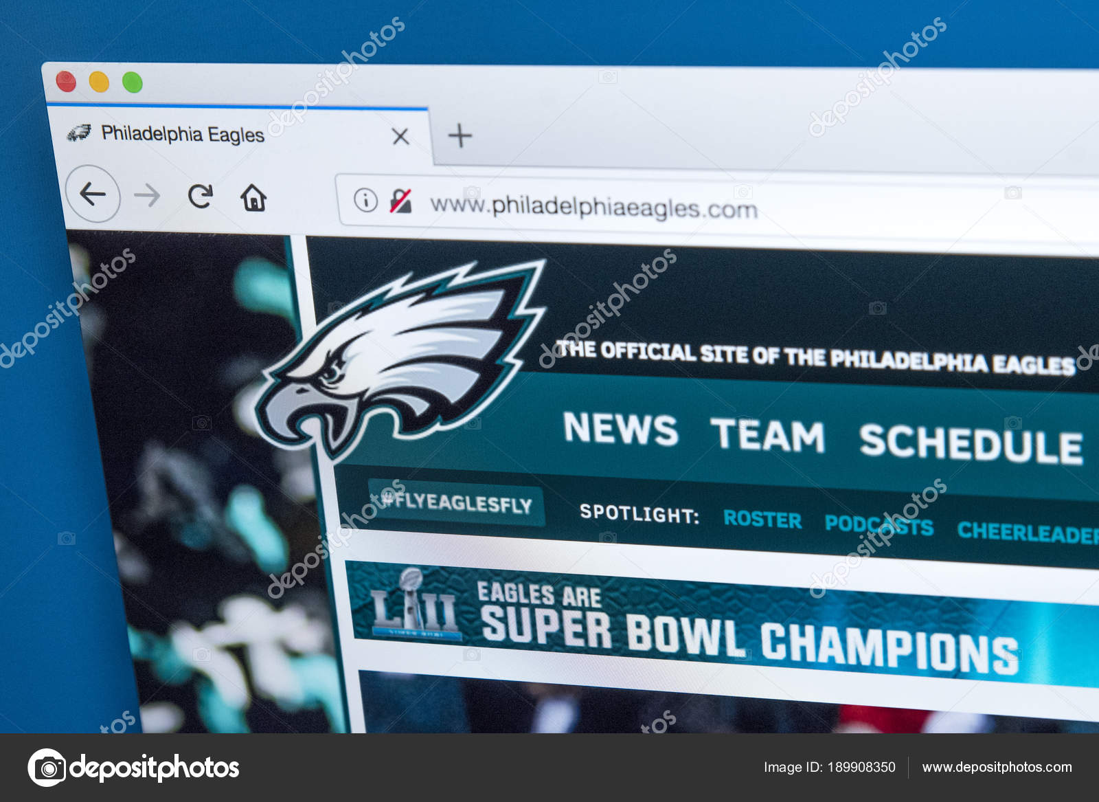Click the #FLYEAGLESFLY hashtag button

pyautogui.click(x=457, y=502)
